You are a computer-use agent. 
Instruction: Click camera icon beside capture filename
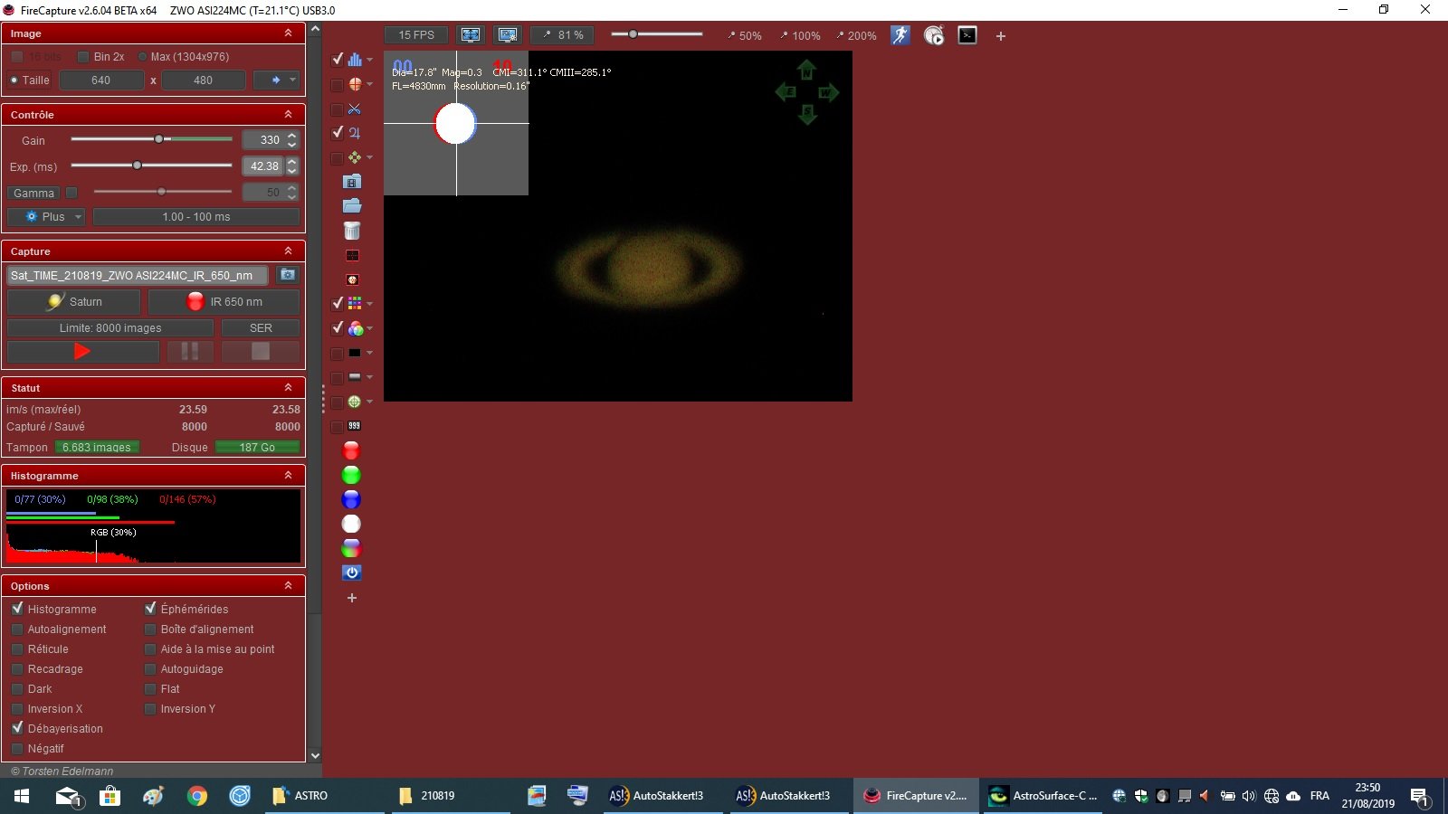point(288,275)
